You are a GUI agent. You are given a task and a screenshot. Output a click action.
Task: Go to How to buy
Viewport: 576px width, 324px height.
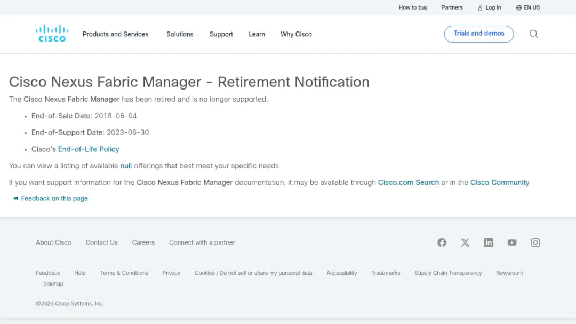pyautogui.click(x=413, y=7)
